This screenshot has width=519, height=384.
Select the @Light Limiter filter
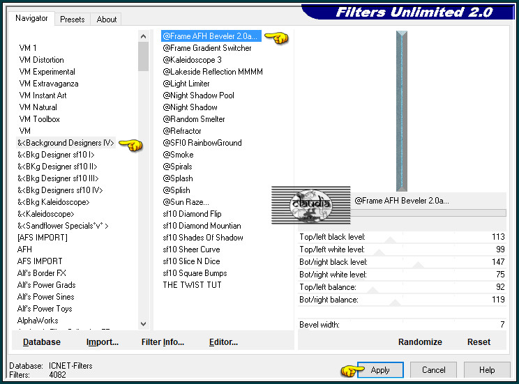coord(186,84)
